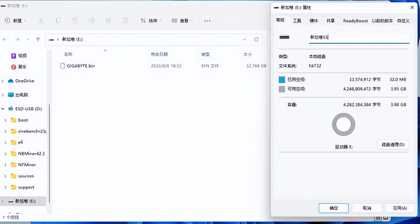Viewport: 420px width, 224px height.
Task: Click the Paste icon in the toolbar
Action: [x=75, y=20]
